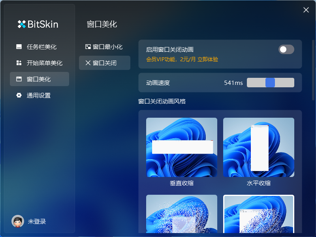
Task: Click the 窗口关闭动画风格 heading
Action: tap(162, 101)
